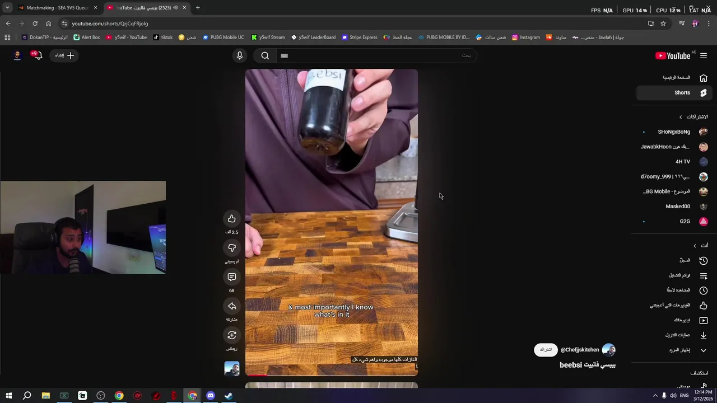Open a new browser tab
This screenshot has width=717, height=403.
(198, 8)
